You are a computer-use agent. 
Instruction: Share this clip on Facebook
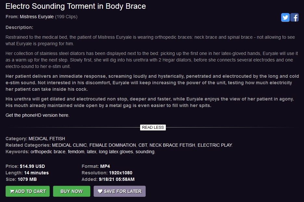[x=295, y=18]
